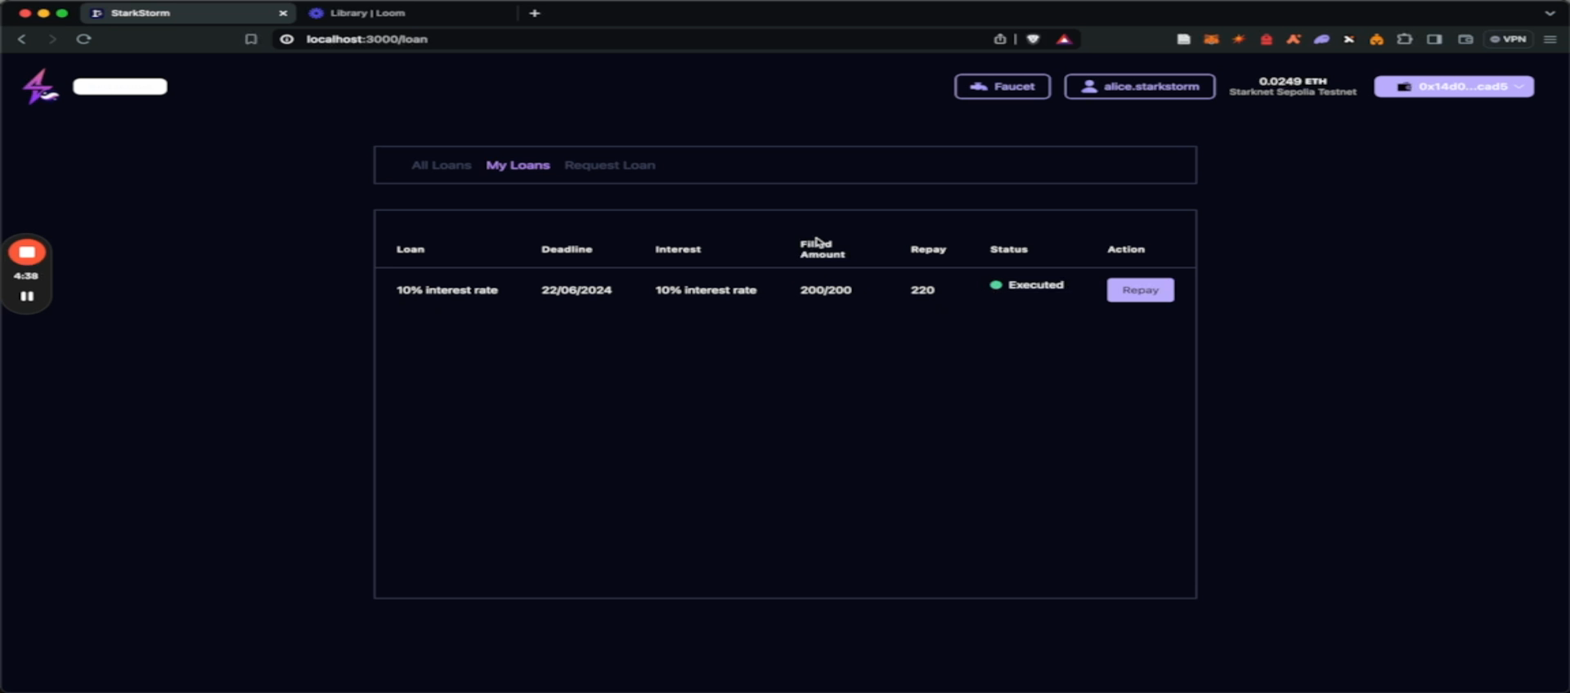
Task: Expand the 0x14d0...cad5 wallet dropdown
Action: click(x=1454, y=87)
